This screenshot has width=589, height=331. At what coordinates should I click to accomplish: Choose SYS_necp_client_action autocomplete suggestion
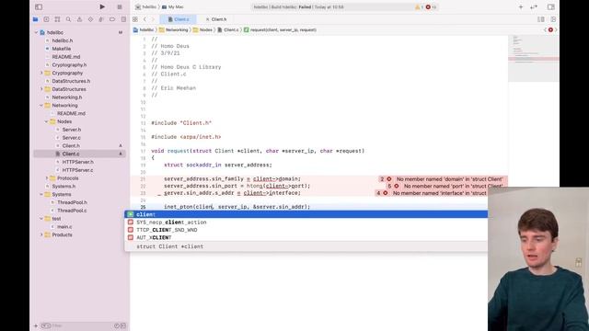point(306,223)
